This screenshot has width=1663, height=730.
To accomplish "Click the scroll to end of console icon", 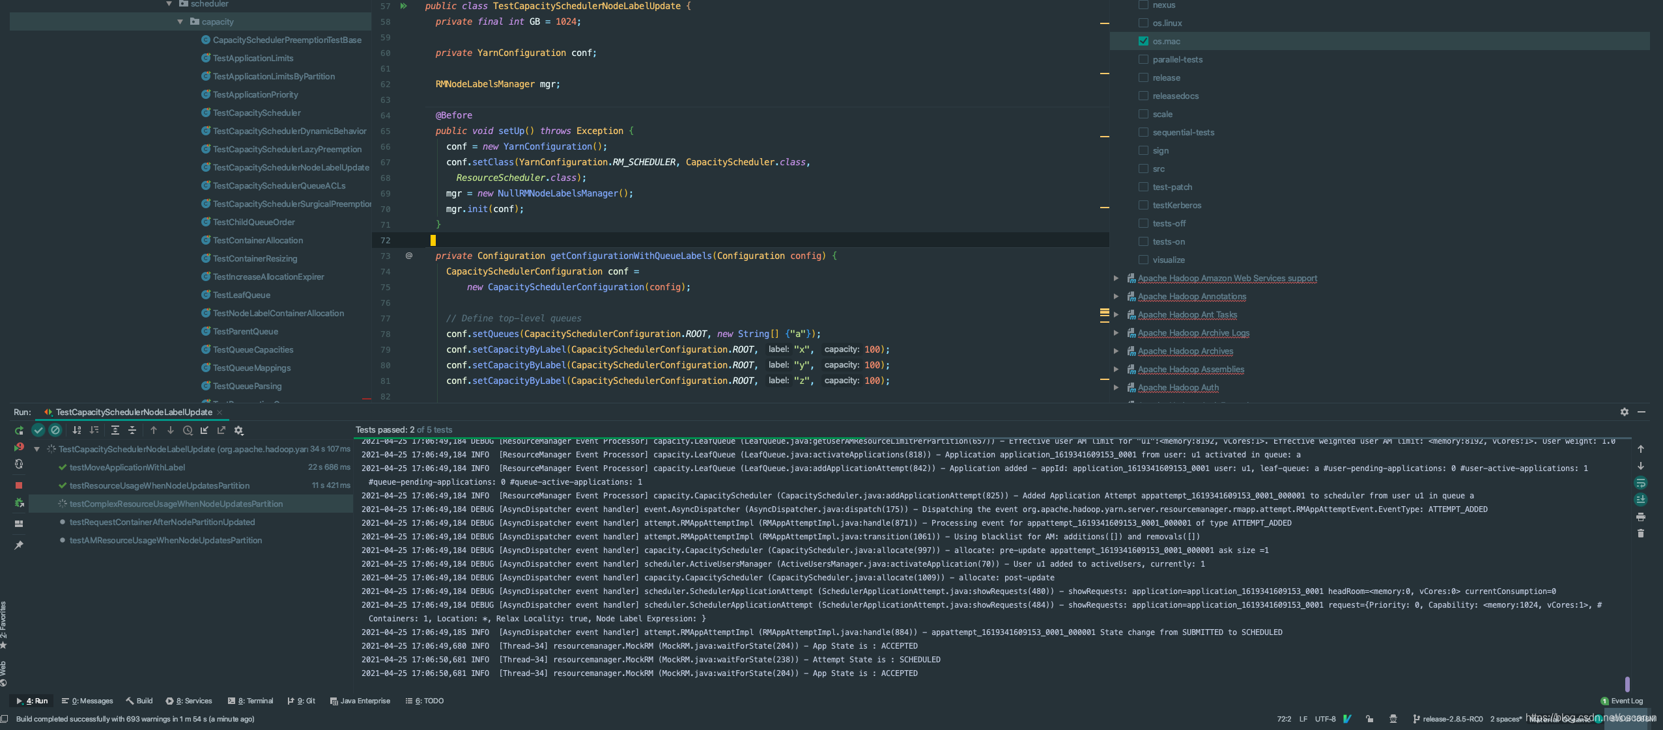I will [1641, 500].
